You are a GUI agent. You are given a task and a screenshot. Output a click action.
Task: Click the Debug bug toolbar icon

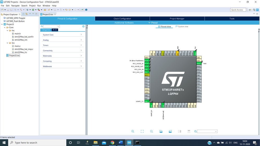[27, 10]
